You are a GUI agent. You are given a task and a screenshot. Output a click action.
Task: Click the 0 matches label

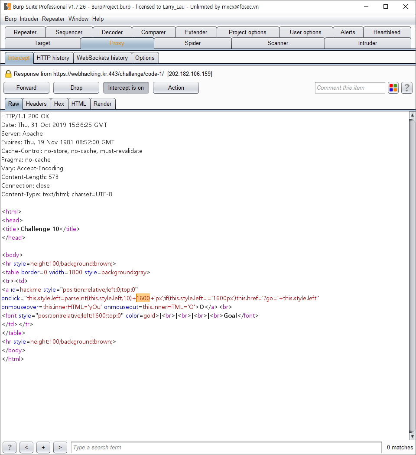click(400, 447)
